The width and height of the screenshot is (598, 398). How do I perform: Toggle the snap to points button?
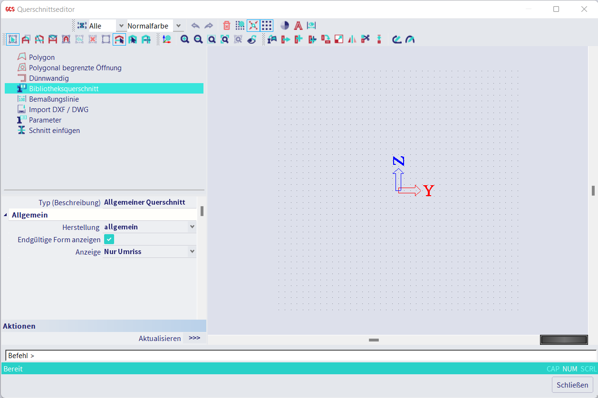click(253, 26)
